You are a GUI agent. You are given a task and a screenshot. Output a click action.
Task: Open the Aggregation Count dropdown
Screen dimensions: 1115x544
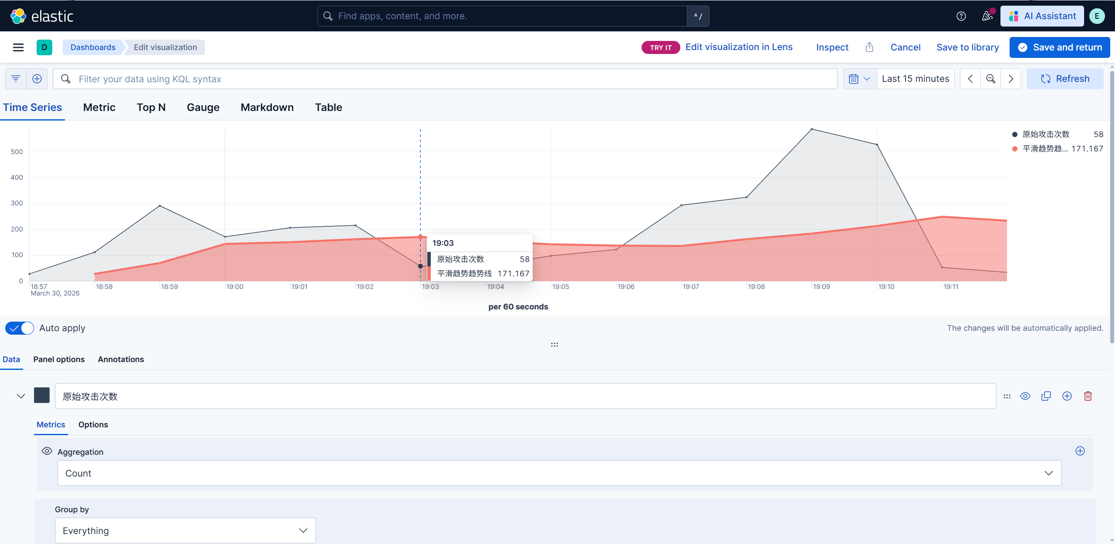tap(559, 473)
